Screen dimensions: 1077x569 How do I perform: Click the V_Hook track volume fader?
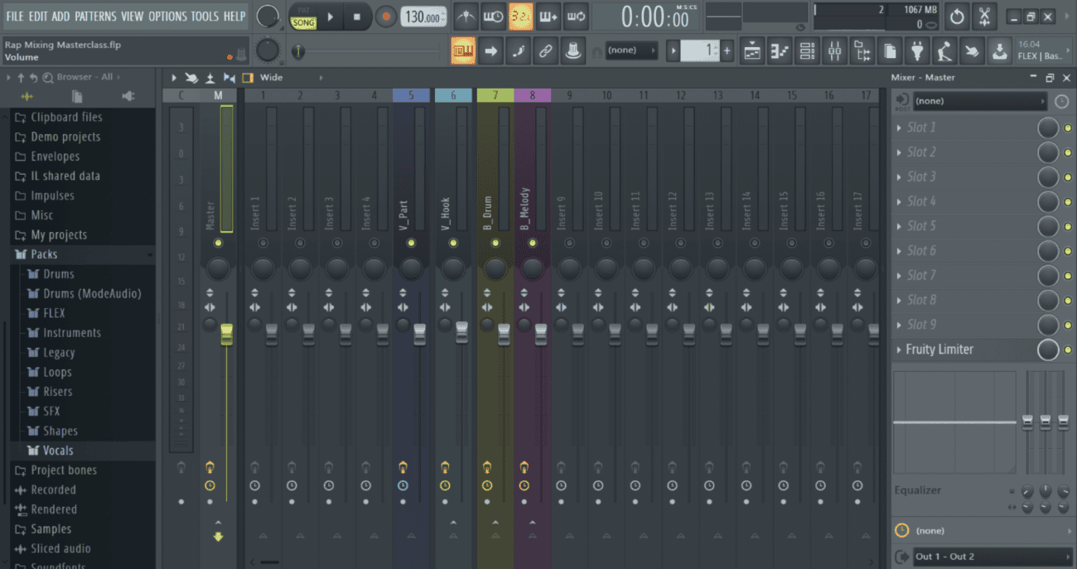click(x=461, y=332)
